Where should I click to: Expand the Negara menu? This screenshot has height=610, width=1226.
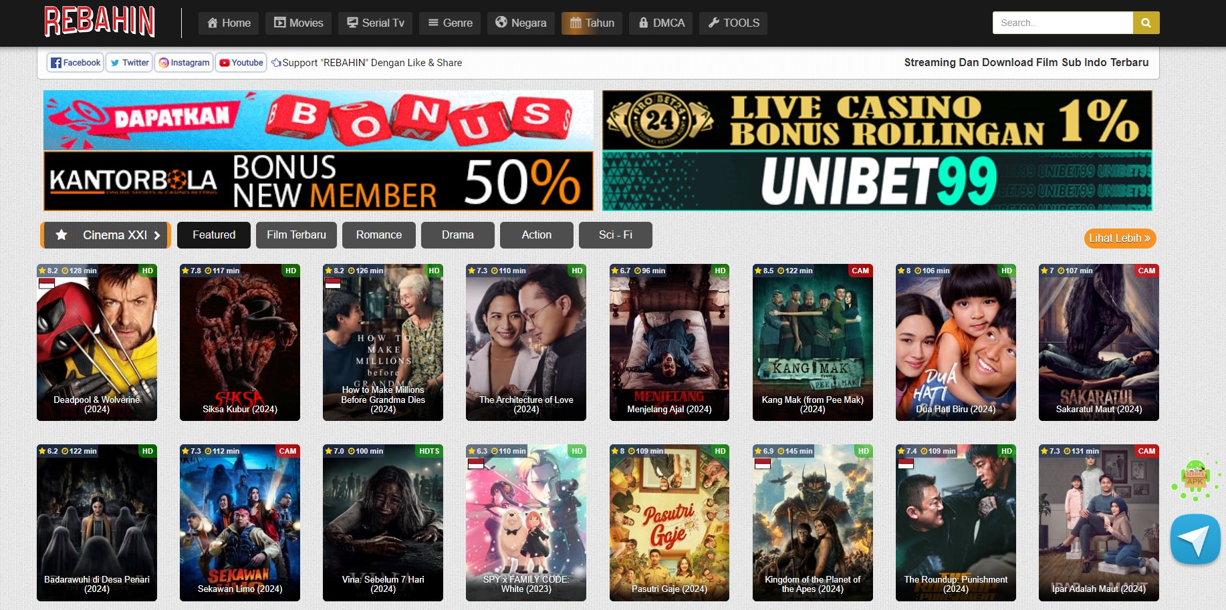pos(521,23)
